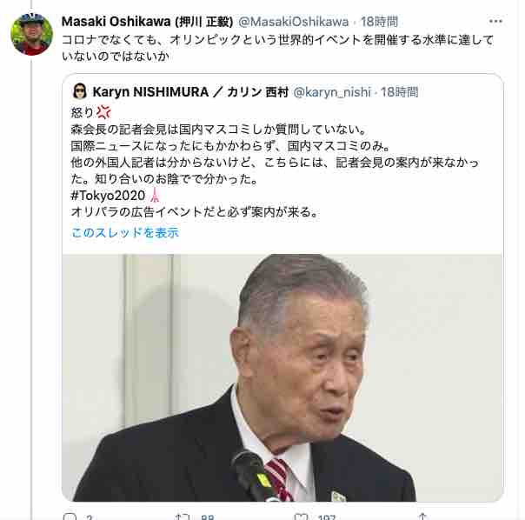Click the retweet icon

[183, 517]
